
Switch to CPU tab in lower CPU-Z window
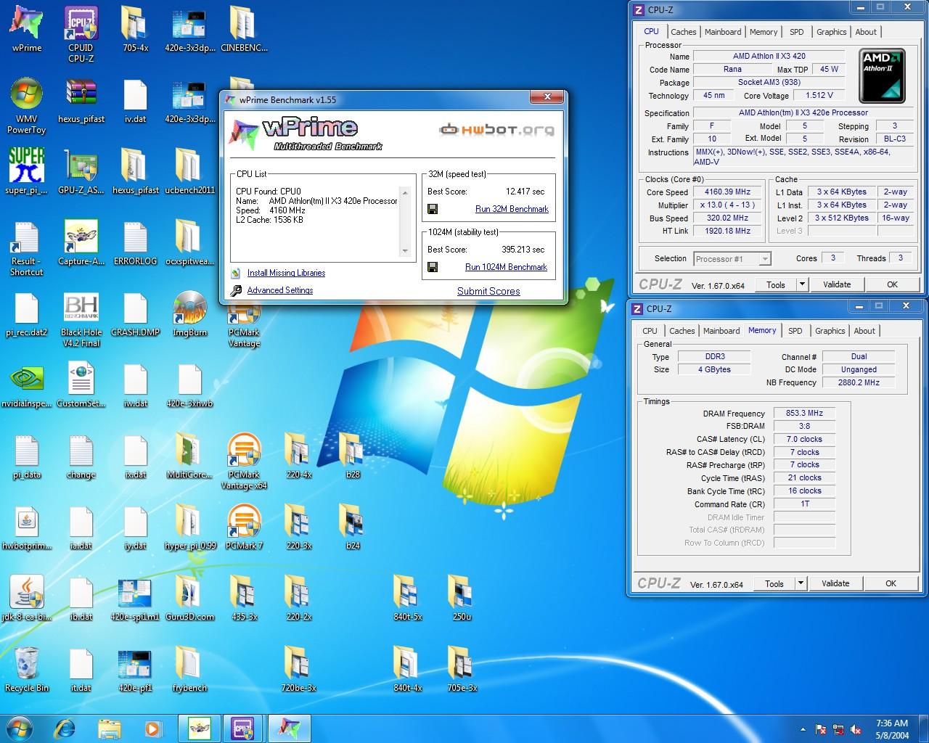coord(650,331)
